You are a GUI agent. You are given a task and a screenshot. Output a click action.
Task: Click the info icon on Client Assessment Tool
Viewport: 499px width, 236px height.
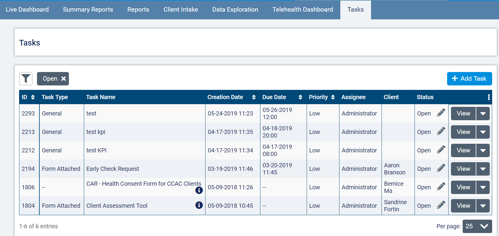(x=199, y=205)
